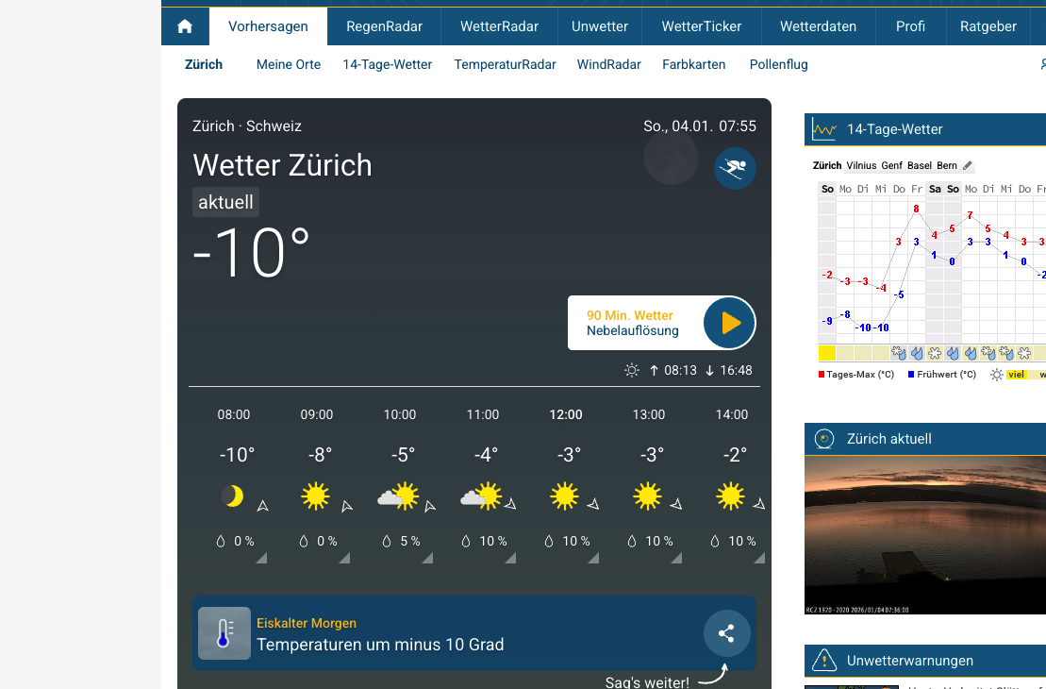Select Genf in the 14-Tage-Wetter widget
Viewport: 1046px width, 689px height.
pyautogui.click(x=891, y=166)
